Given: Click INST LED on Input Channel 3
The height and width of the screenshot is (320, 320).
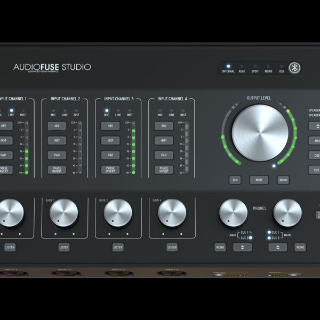Looking at the screenshot, I should (130, 110).
